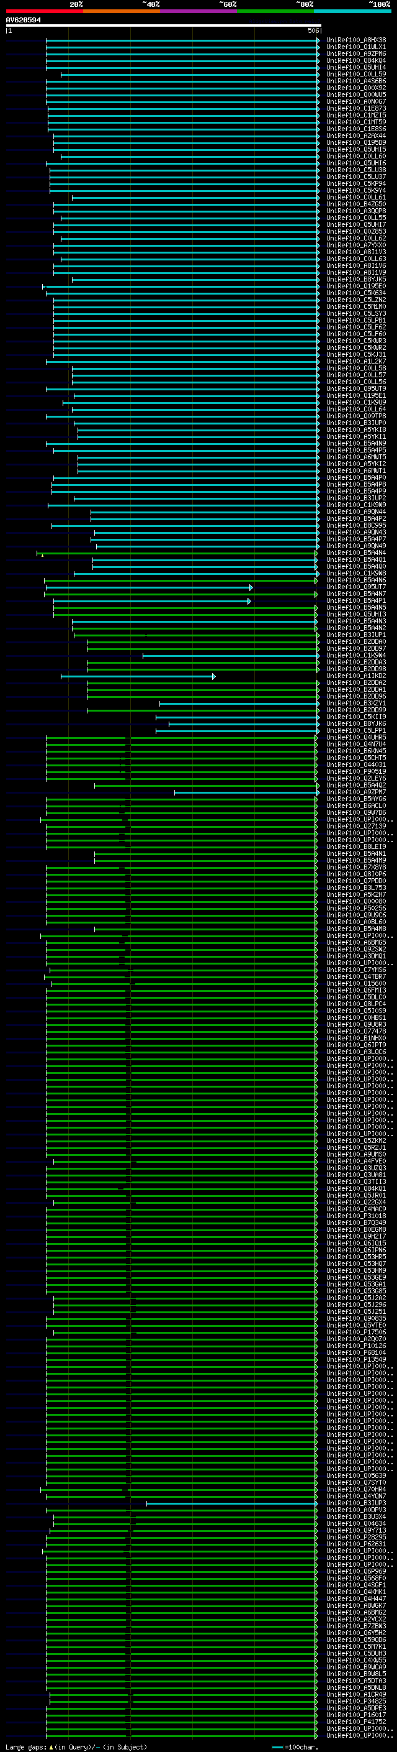Click the white query sequence bar
The image size is (397, 1752).
(x=164, y=25)
